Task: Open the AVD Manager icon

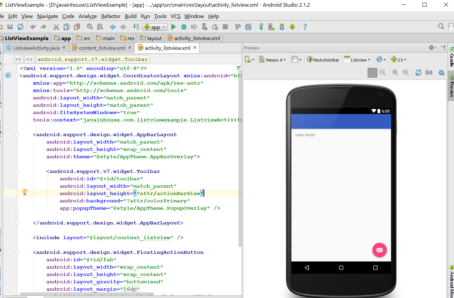Action: point(270,27)
